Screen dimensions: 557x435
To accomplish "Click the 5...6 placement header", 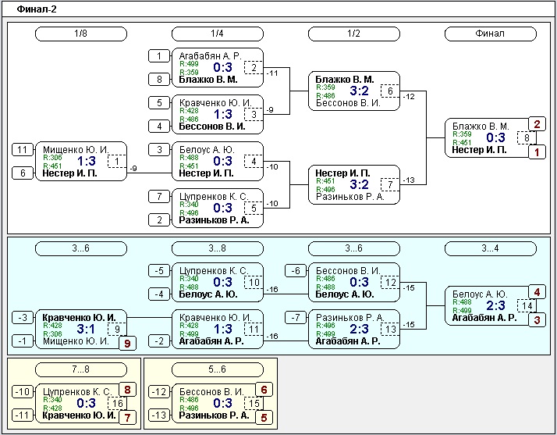I will point(218,369).
